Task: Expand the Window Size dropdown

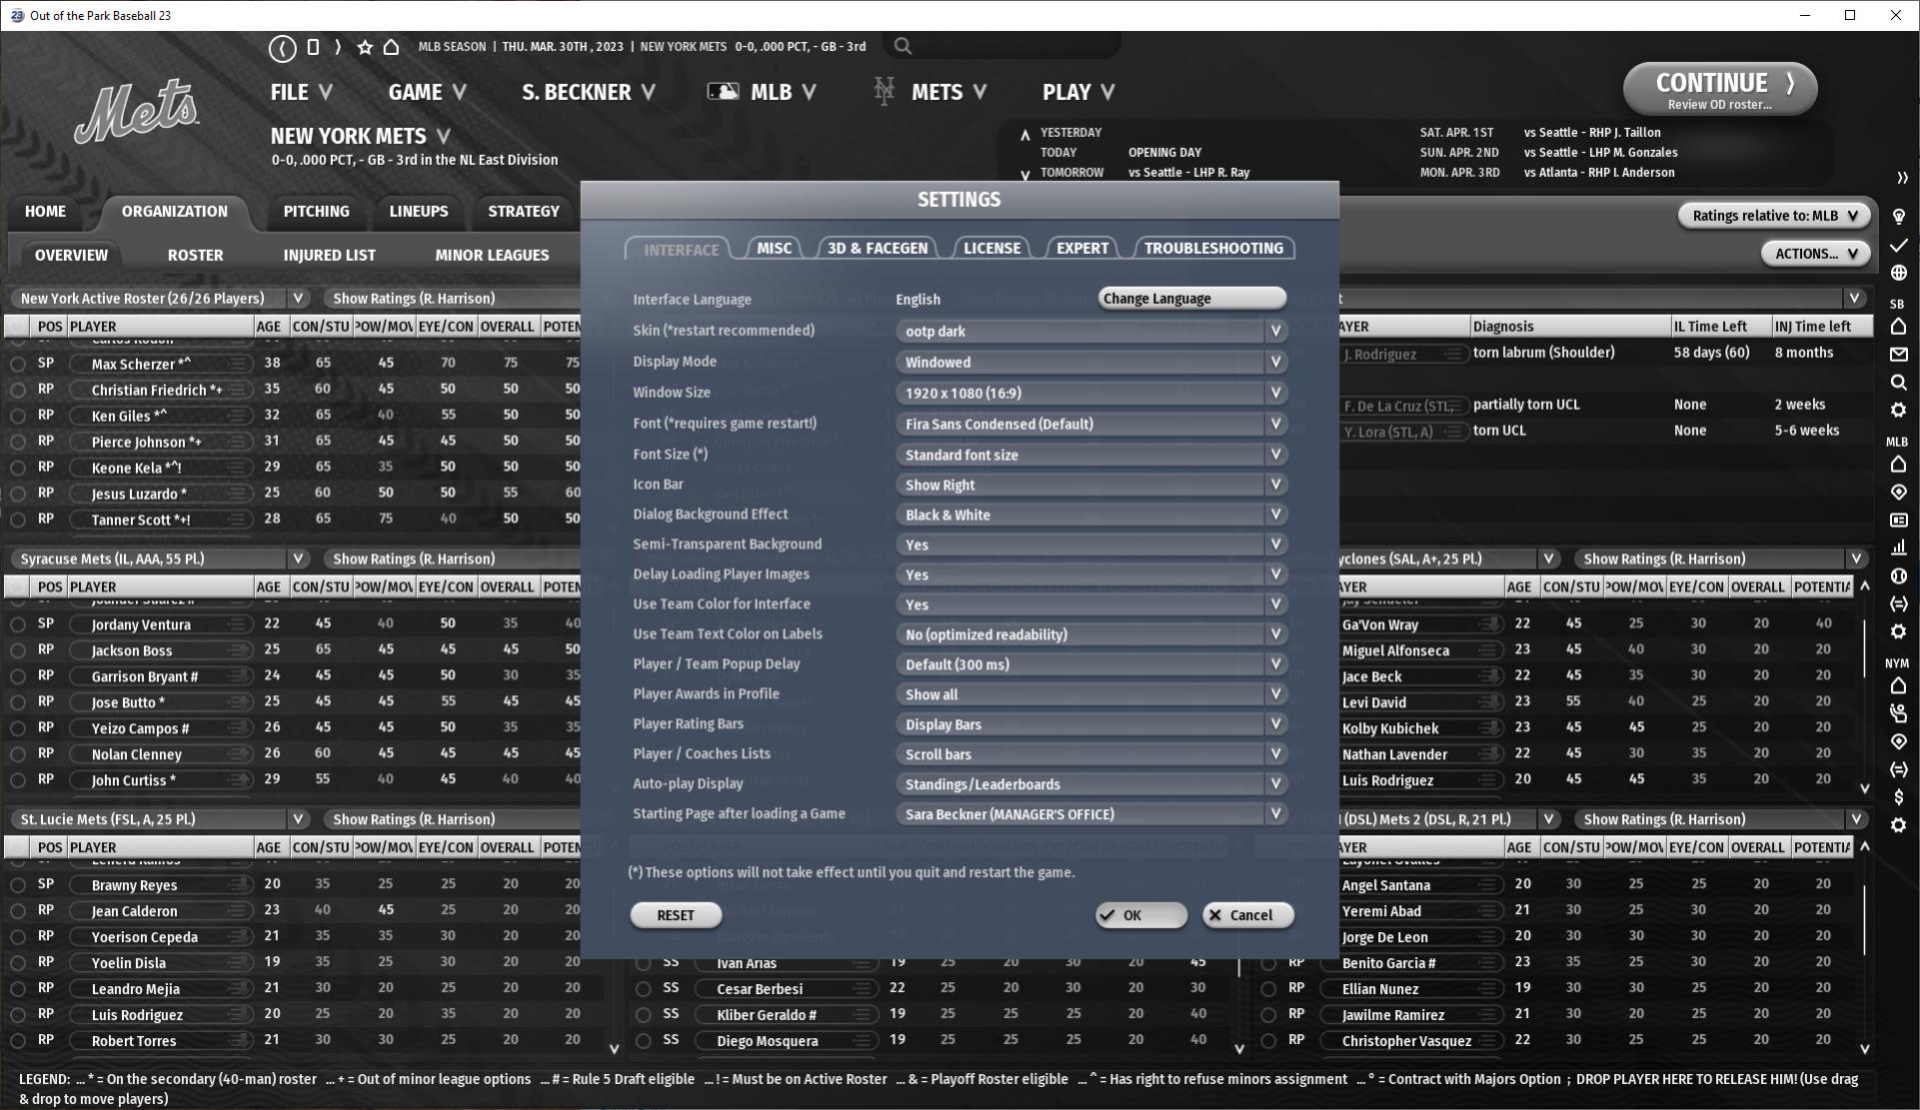Action: [1089, 394]
